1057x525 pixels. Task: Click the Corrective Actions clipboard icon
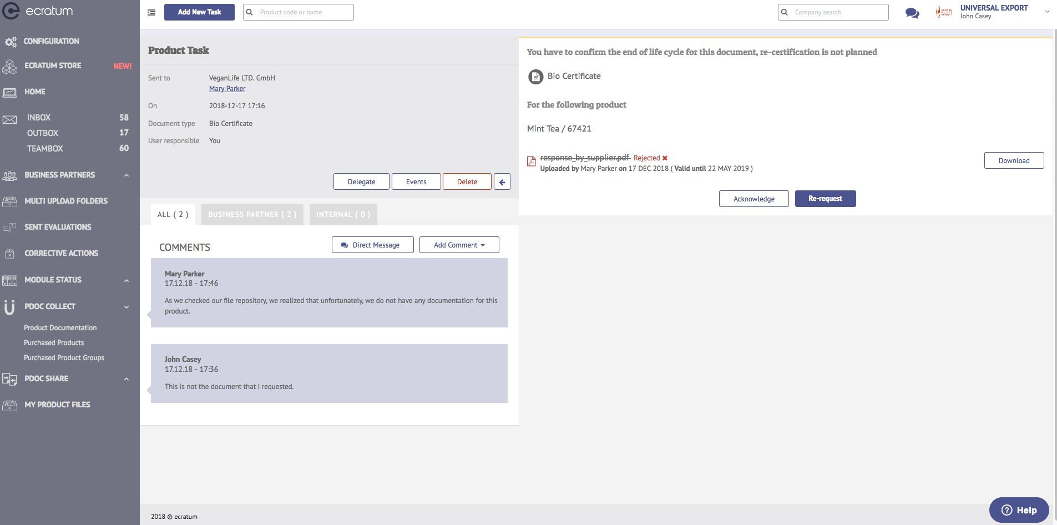[x=10, y=254]
